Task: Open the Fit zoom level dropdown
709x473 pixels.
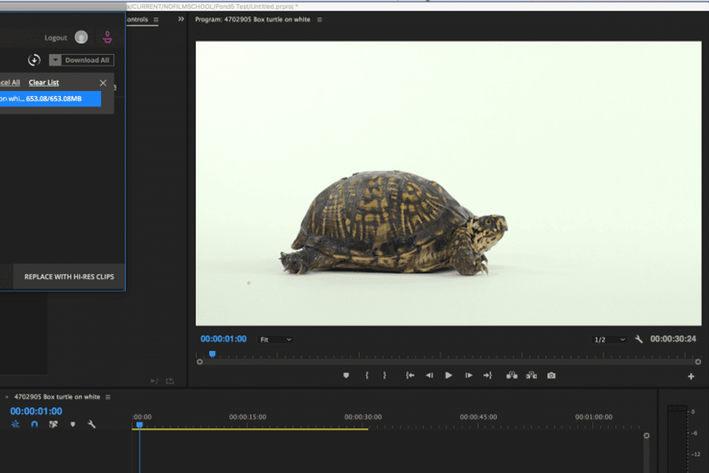Action: click(x=276, y=340)
